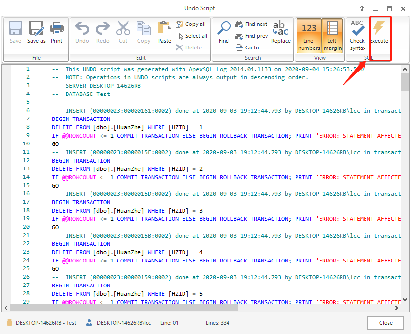411x334 pixels.
Task: Click line 1 UNDO script header comment
Action: [208, 69]
